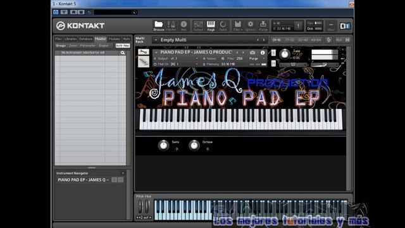The height and width of the screenshot is (228, 405).
Task: Click the Tune knob
Action: 285,54
